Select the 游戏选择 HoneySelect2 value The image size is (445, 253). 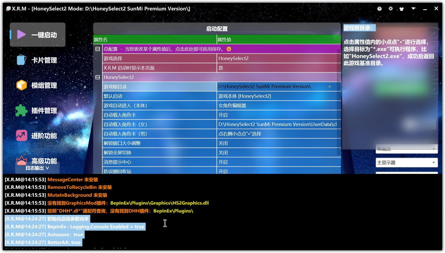point(279,58)
